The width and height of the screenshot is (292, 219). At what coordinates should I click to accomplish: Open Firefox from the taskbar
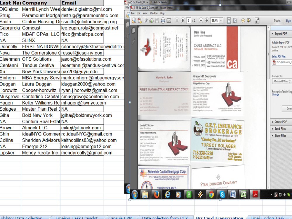click(x=157, y=194)
